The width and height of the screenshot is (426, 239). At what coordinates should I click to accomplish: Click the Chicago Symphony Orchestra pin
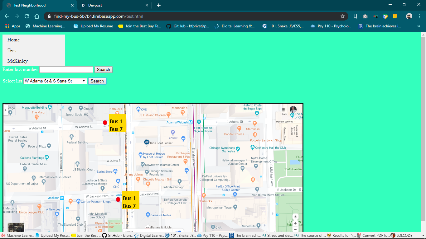[238, 148]
